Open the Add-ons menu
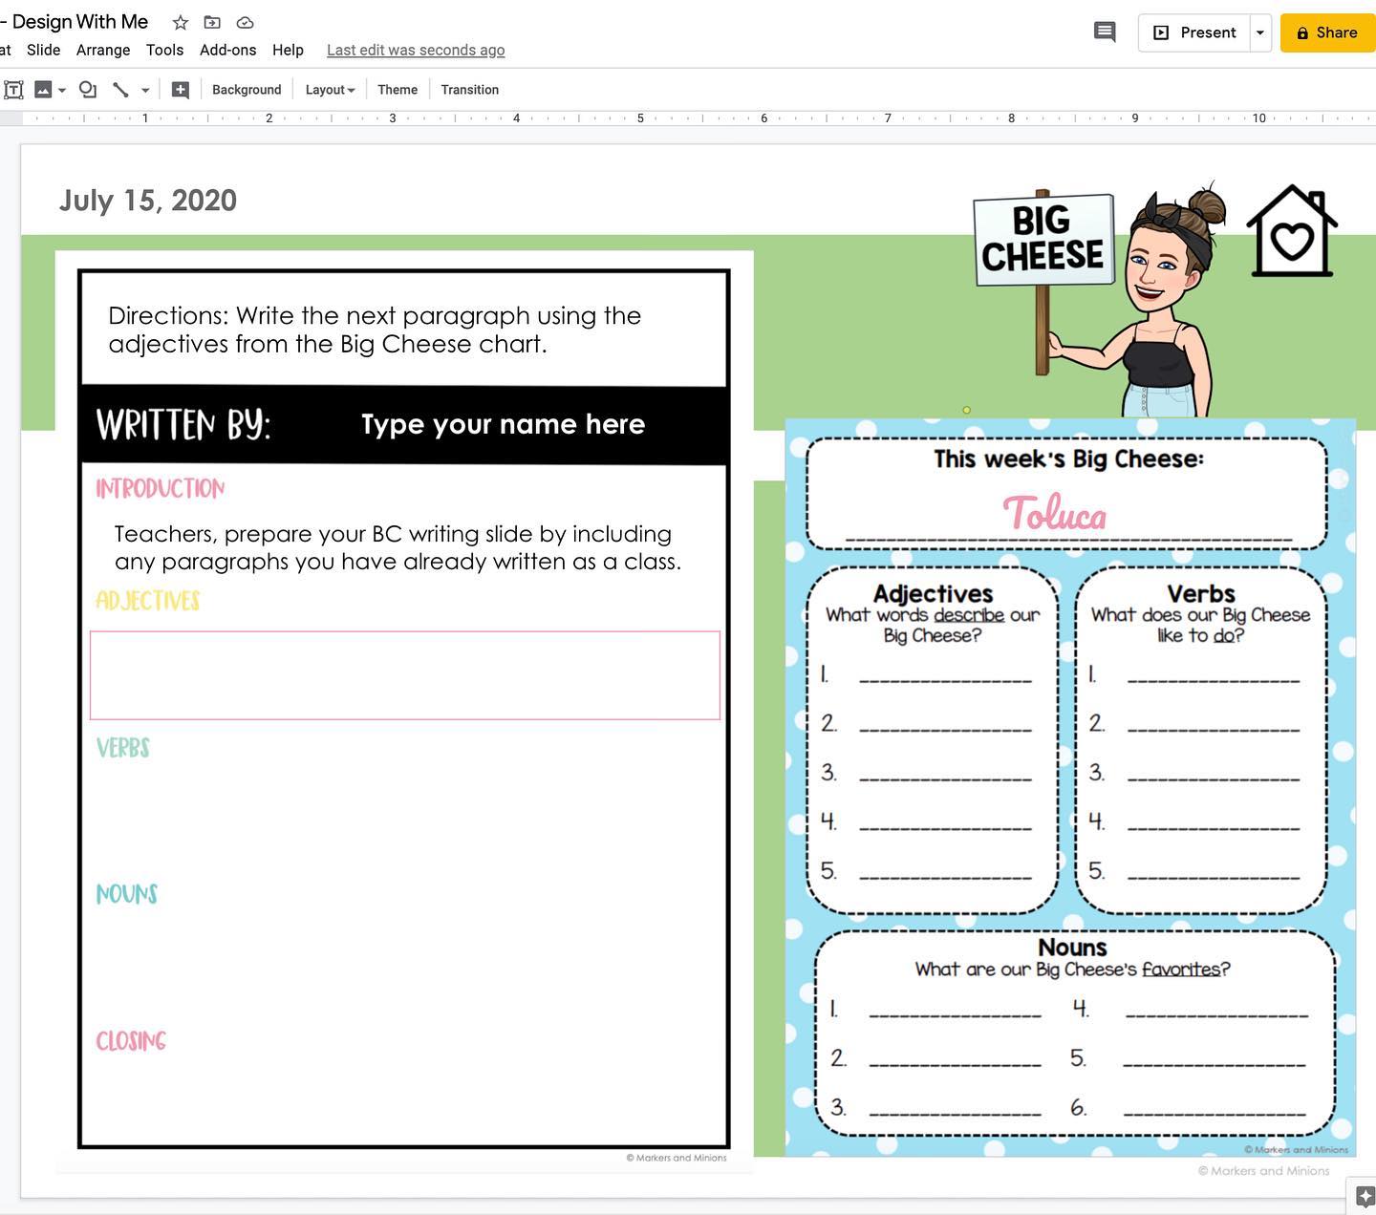 click(x=227, y=50)
